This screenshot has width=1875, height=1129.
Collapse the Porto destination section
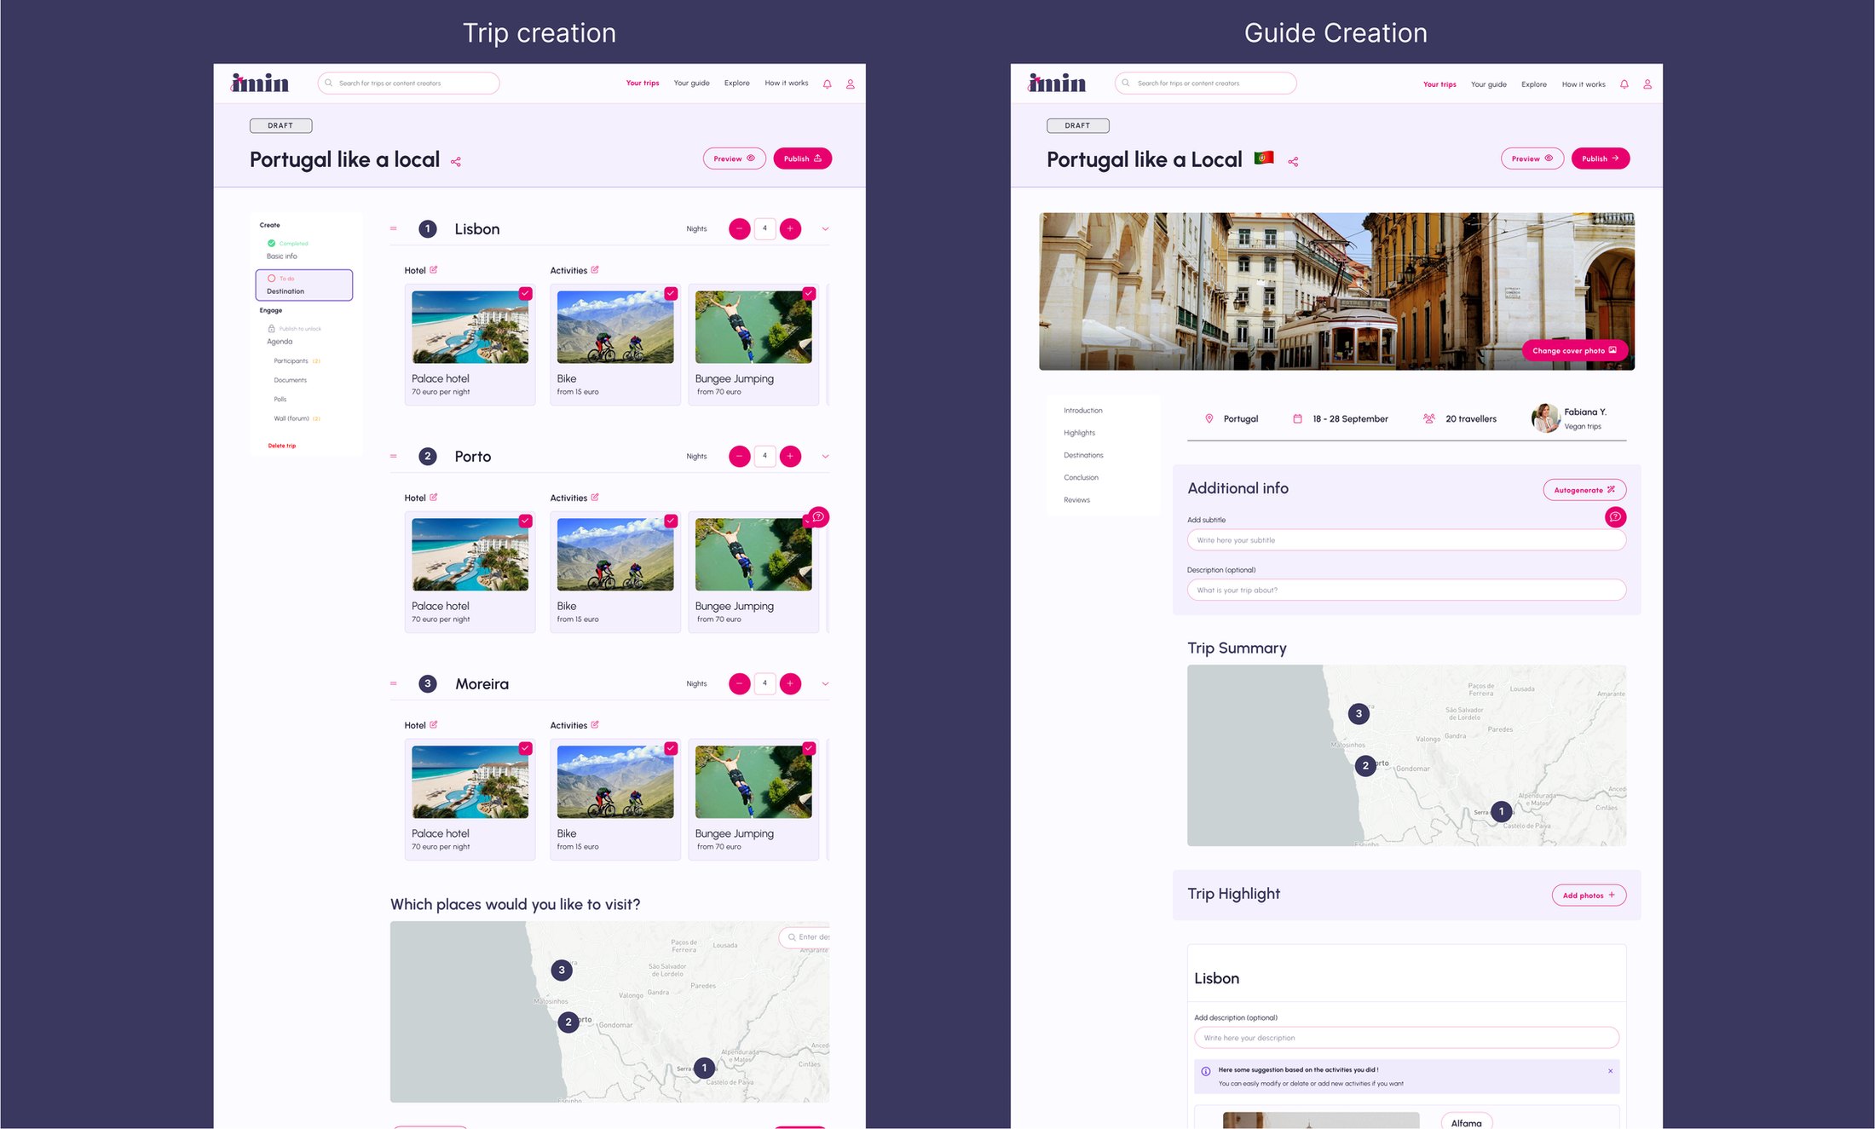[825, 457]
